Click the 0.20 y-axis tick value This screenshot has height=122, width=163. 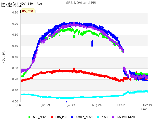click(15, 79)
